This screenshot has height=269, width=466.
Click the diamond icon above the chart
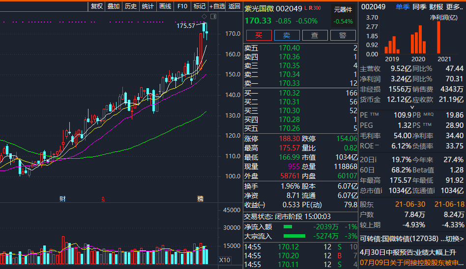(x=204, y=16)
